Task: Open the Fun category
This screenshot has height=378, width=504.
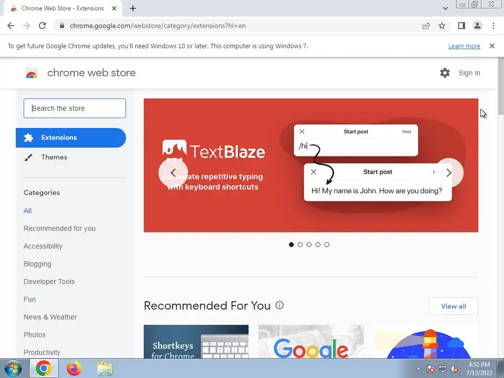Action: point(30,299)
